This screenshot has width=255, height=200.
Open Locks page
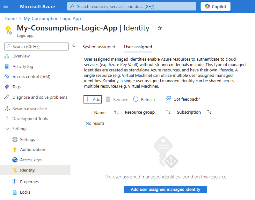click(25, 192)
